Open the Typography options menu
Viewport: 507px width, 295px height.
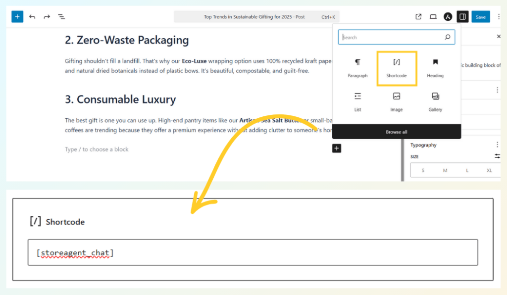pyautogui.click(x=497, y=145)
